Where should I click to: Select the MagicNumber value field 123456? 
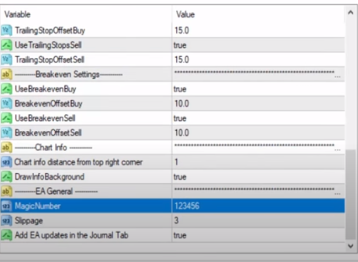tap(258, 206)
